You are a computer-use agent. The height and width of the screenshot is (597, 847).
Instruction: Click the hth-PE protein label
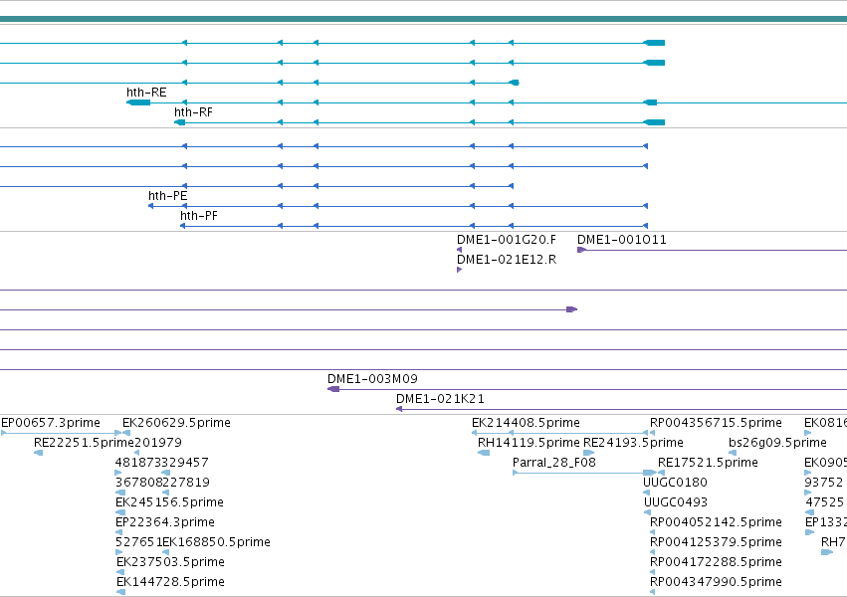tap(168, 196)
